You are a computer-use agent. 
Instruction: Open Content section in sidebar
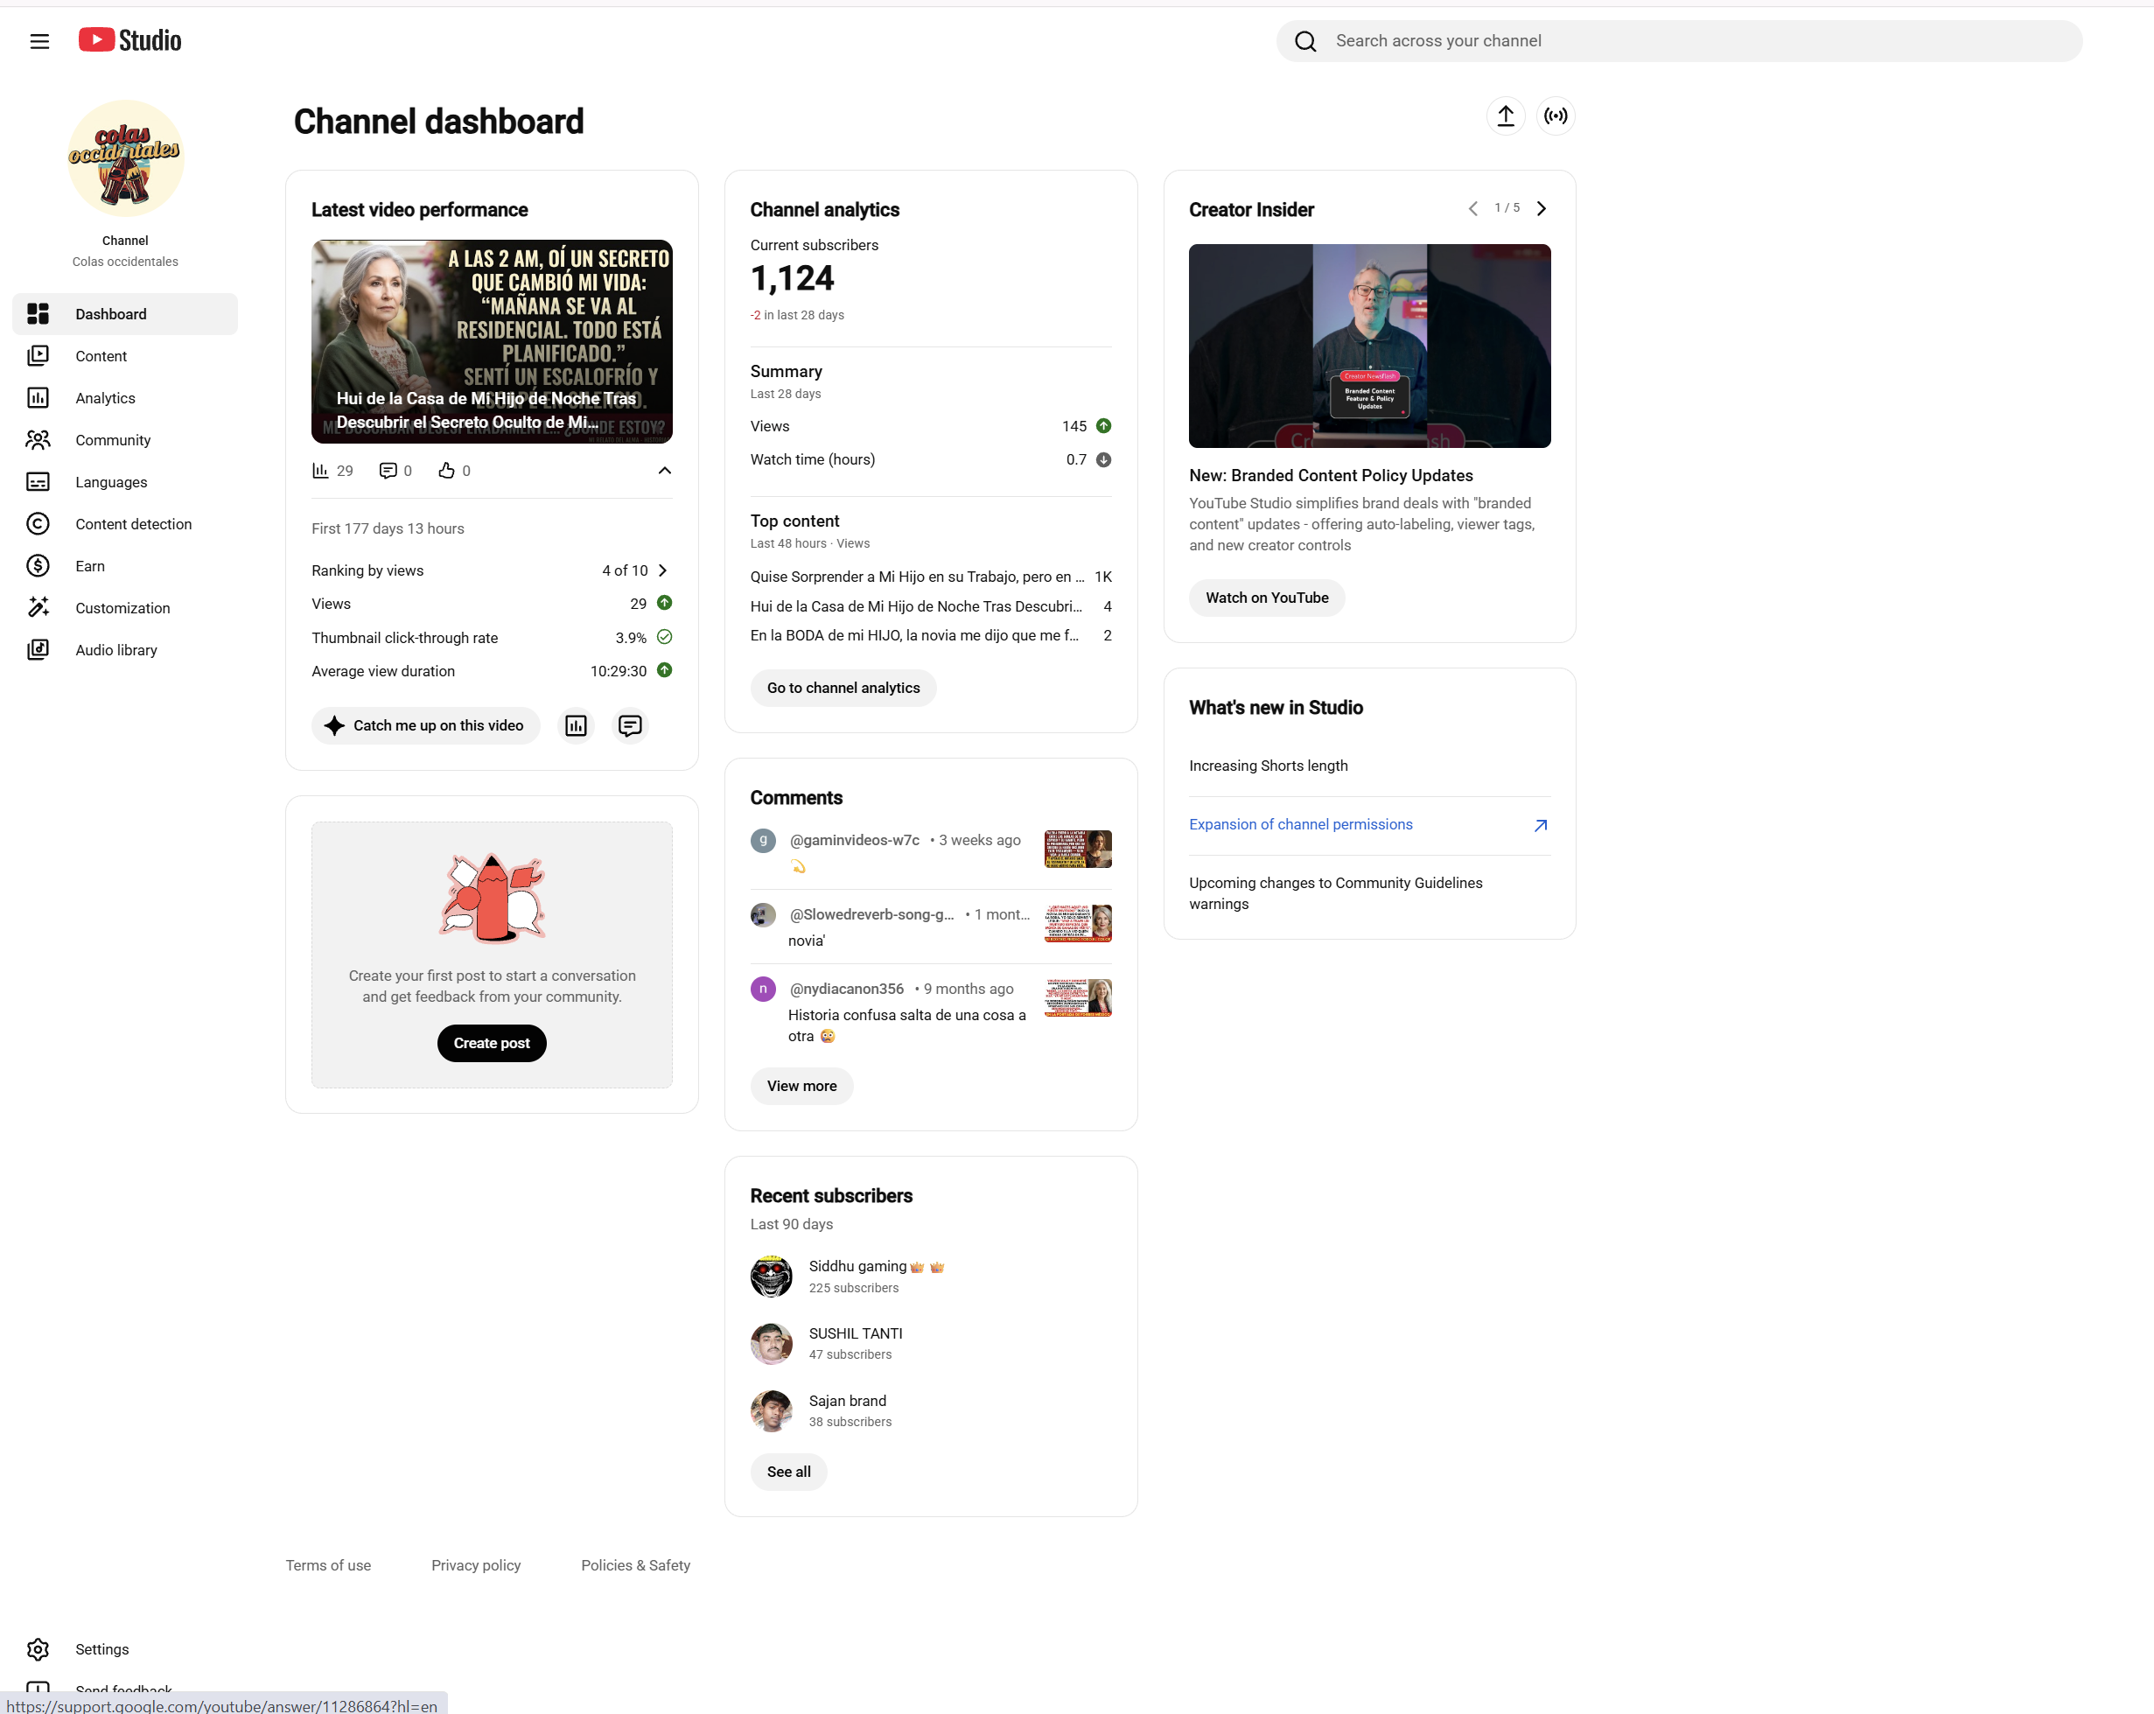125,355
